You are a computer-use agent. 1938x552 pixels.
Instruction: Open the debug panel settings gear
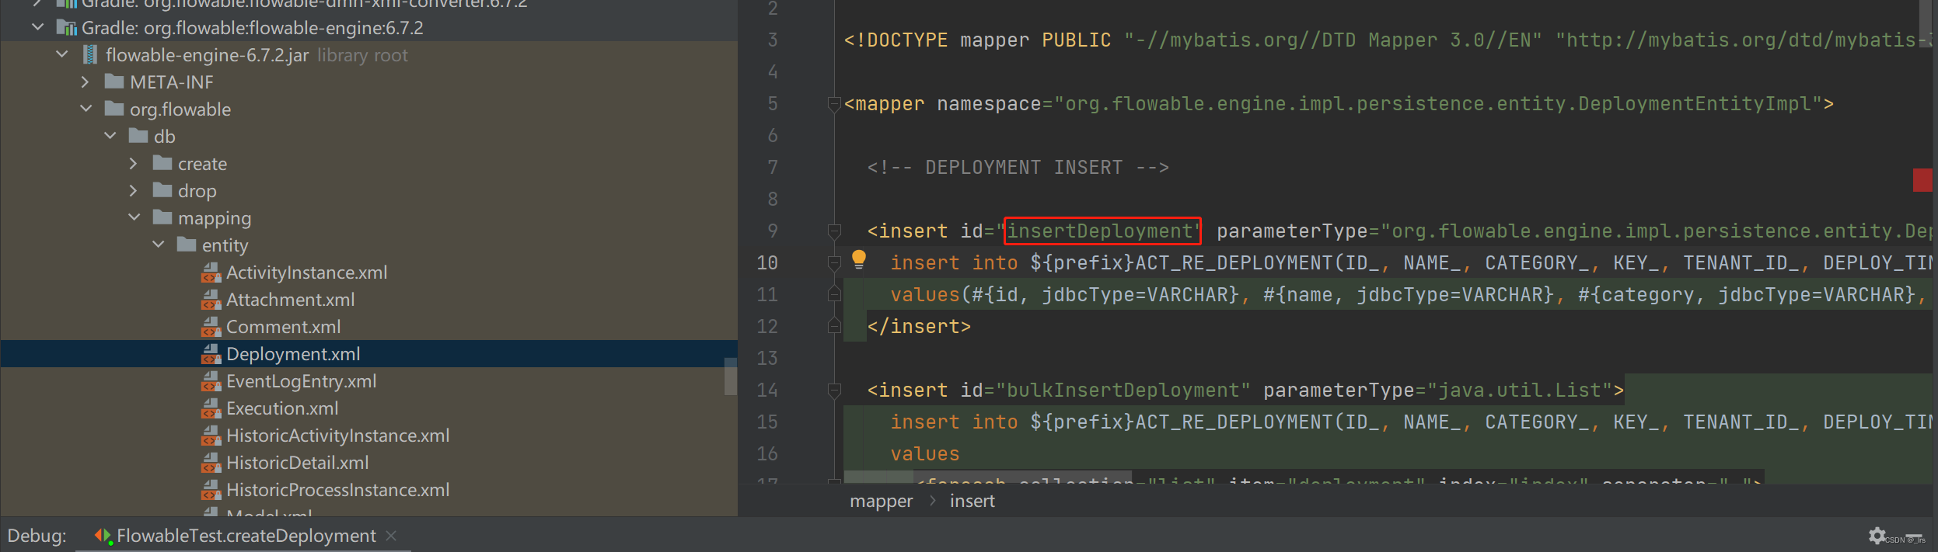coord(1877,536)
